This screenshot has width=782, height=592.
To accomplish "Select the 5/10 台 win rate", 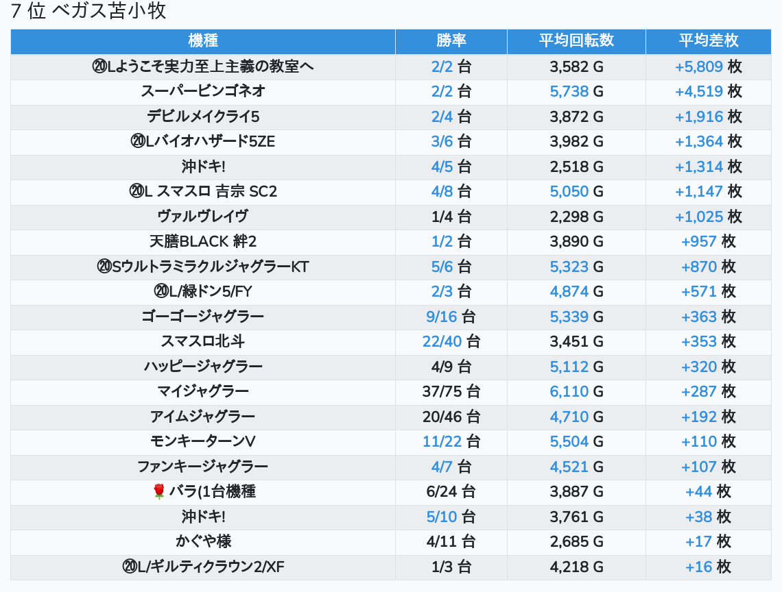I will pos(451,517).
